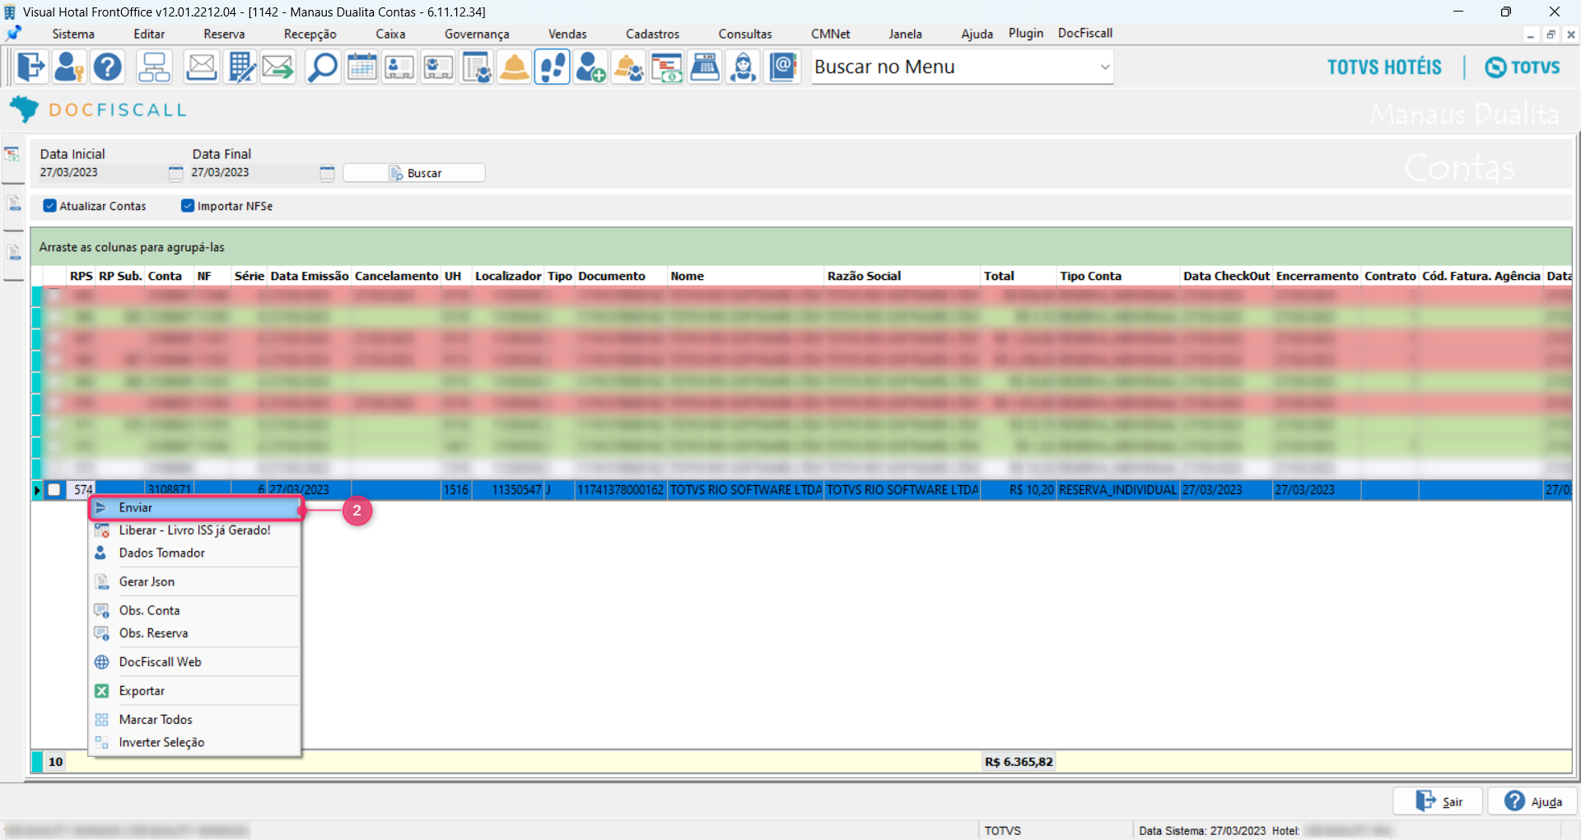Open the Governança menu
The image size is (1581, 840).
click(x=477, y=34)
